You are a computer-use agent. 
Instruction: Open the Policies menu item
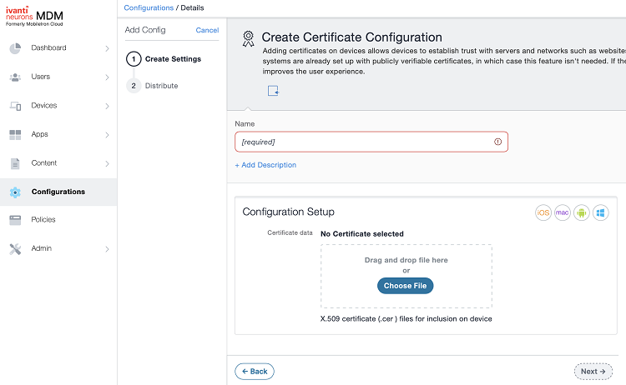tap(43, 220)
